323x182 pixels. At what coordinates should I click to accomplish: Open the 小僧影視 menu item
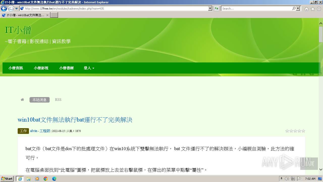tap(41, 68)
